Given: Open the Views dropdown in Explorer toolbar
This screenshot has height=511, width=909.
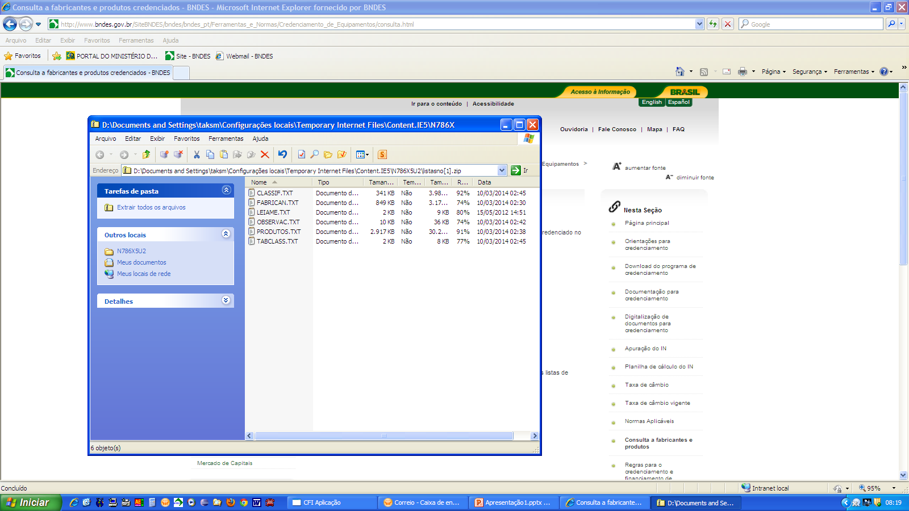Looking at the screenshot, I should [362, 154].
